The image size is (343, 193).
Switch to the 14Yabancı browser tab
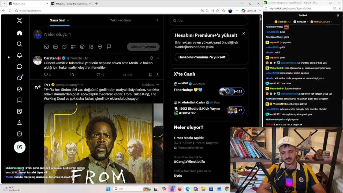[x=71, y=3]
